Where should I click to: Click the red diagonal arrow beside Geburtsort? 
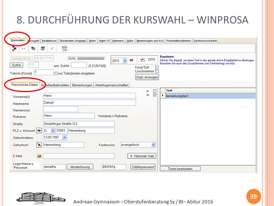[39, 145]
